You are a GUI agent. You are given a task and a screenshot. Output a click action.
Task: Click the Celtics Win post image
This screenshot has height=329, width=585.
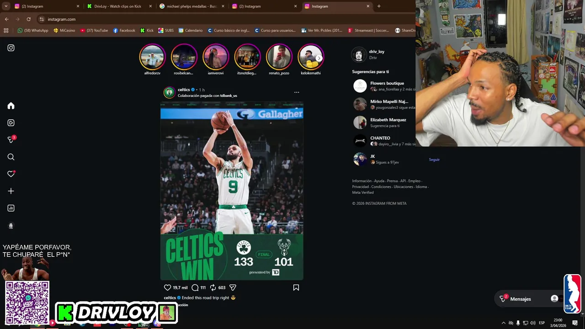(x=232, y=191)
